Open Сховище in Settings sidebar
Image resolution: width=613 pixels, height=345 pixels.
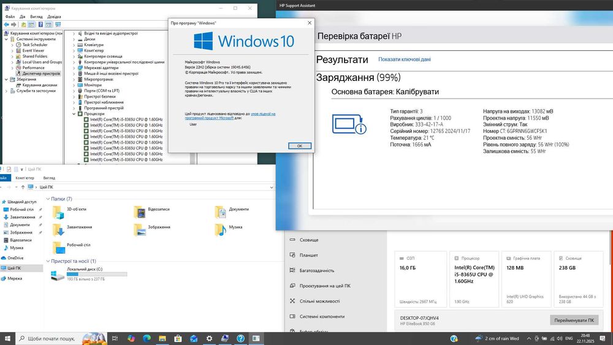309,240
